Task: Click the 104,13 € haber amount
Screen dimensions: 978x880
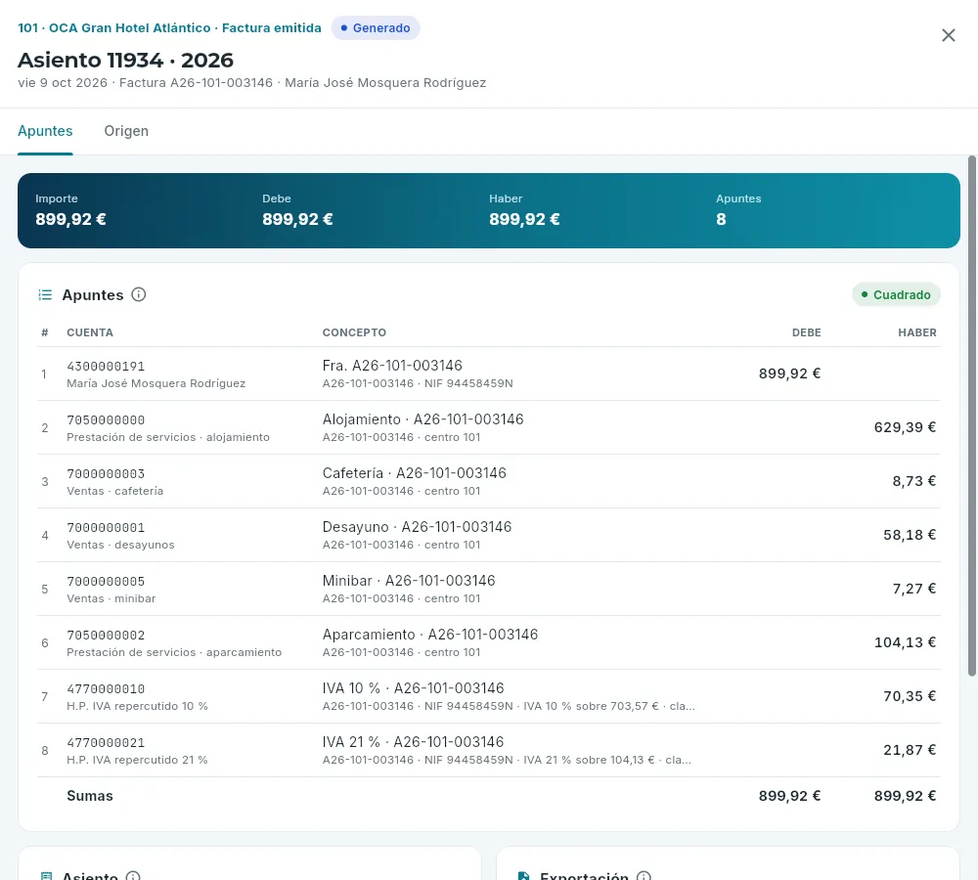Action: click(x=905, y=642)
